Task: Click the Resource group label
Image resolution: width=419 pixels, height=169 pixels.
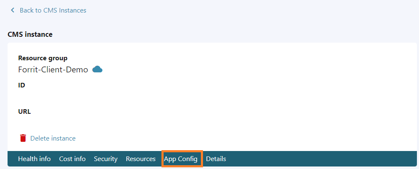Action: point(43,58)
